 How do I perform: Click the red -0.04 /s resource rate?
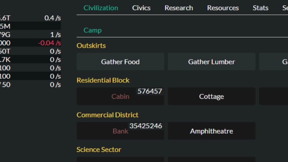[x=49, y=43]
